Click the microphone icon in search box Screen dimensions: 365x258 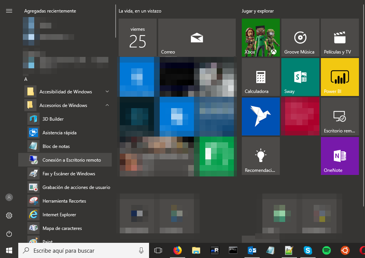(x=141, y=250)
